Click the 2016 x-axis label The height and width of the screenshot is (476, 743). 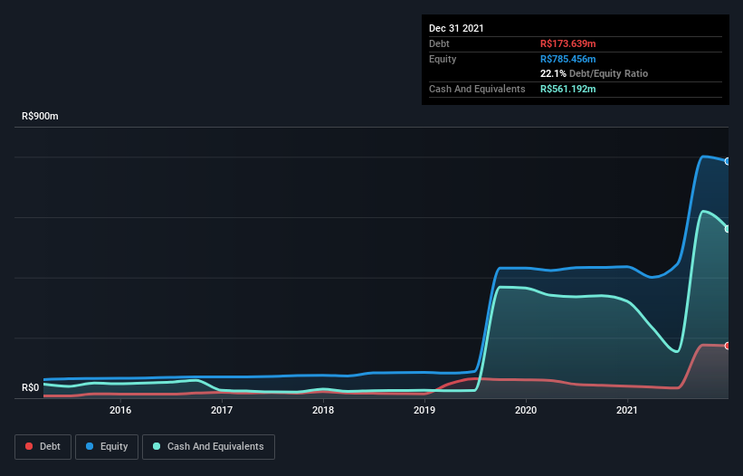[x=120, y=410]
